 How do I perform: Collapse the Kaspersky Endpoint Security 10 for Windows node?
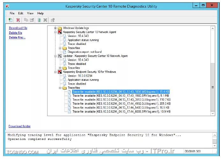[55, 72]
